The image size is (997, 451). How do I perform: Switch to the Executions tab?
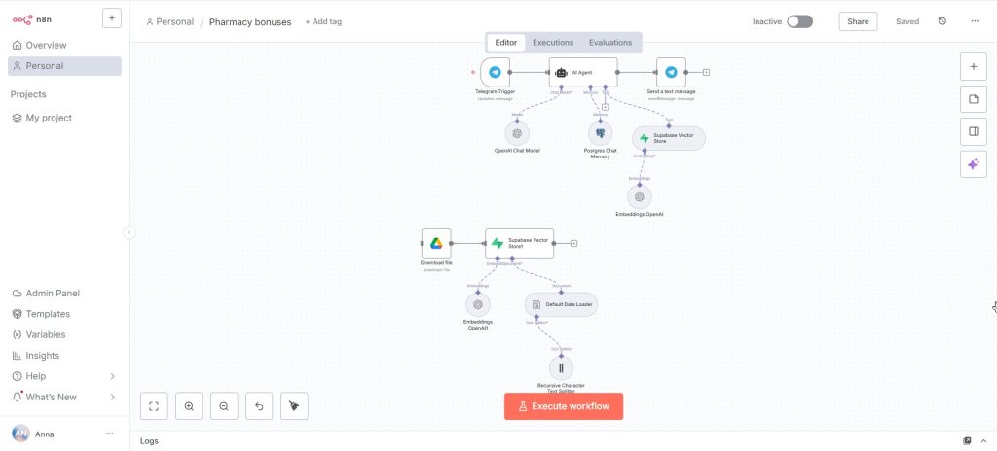553,43
